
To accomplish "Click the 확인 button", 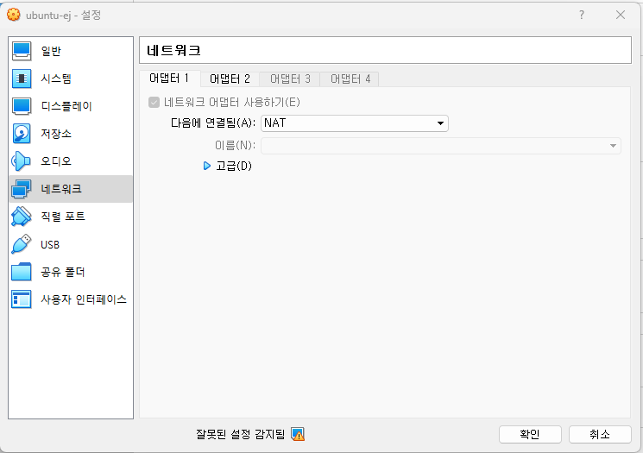I will pos(530,434).
